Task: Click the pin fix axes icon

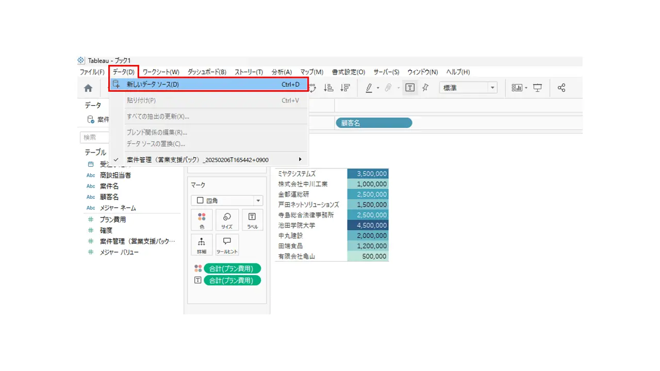Action: (x=425, y=88)
